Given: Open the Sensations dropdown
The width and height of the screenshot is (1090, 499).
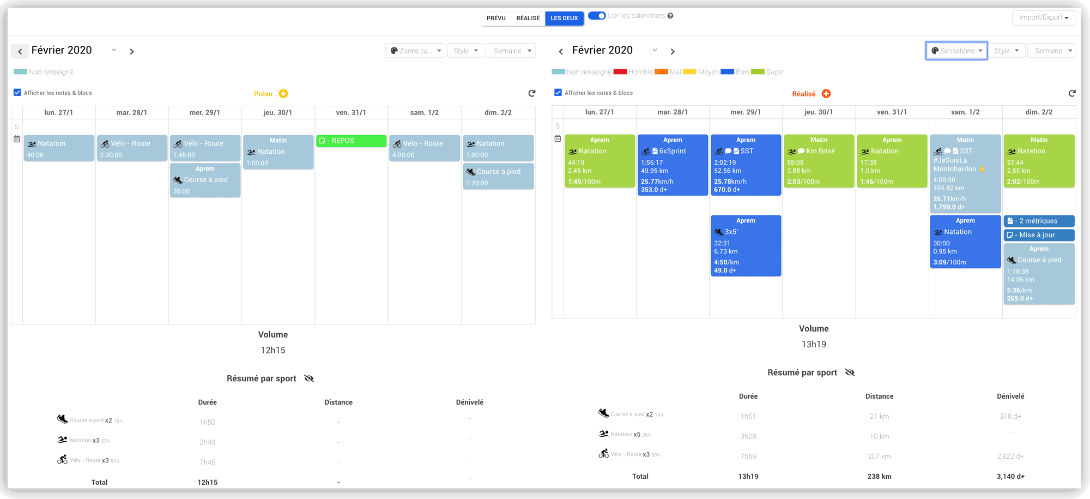Looking at the screenshot, I should (956, 50).
